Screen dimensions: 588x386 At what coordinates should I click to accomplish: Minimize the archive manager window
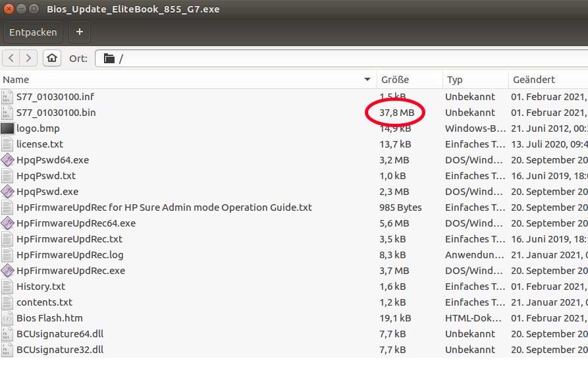coord(21,9)
